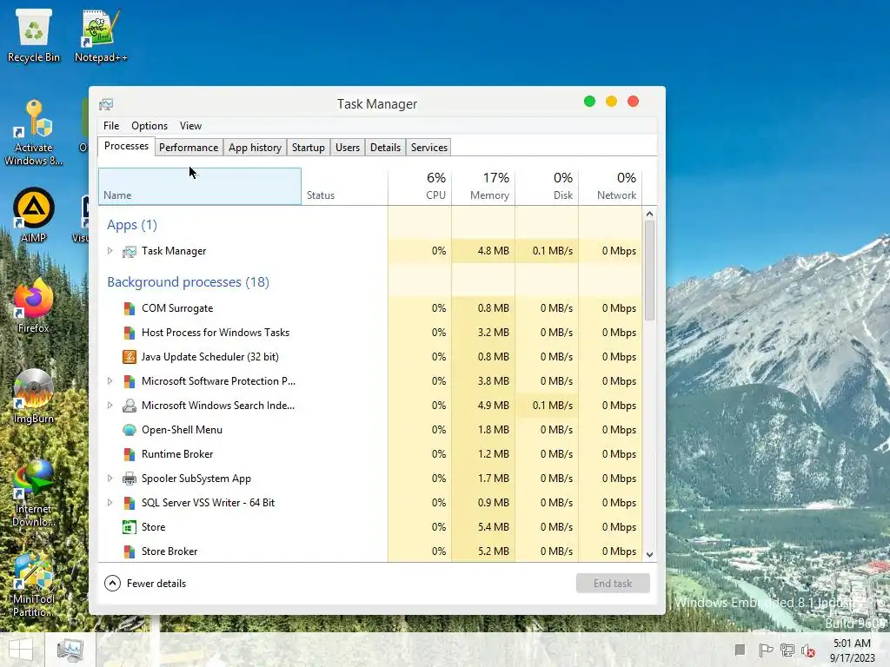Open the Start button on the taskbar
Viewport: 890px width, 667px height.
(x=21, y=650)
